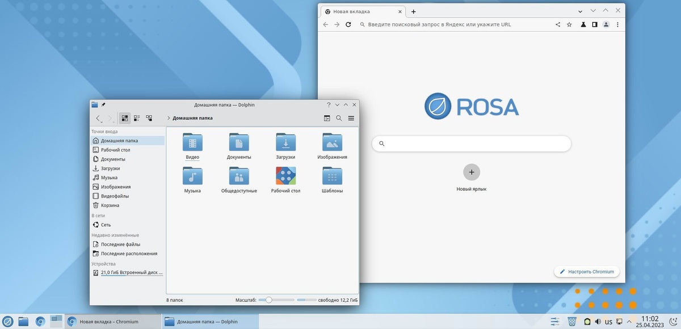Expand Chromium tab search chevron
Viewport: 681px width, 329px height.
(581, 11)
